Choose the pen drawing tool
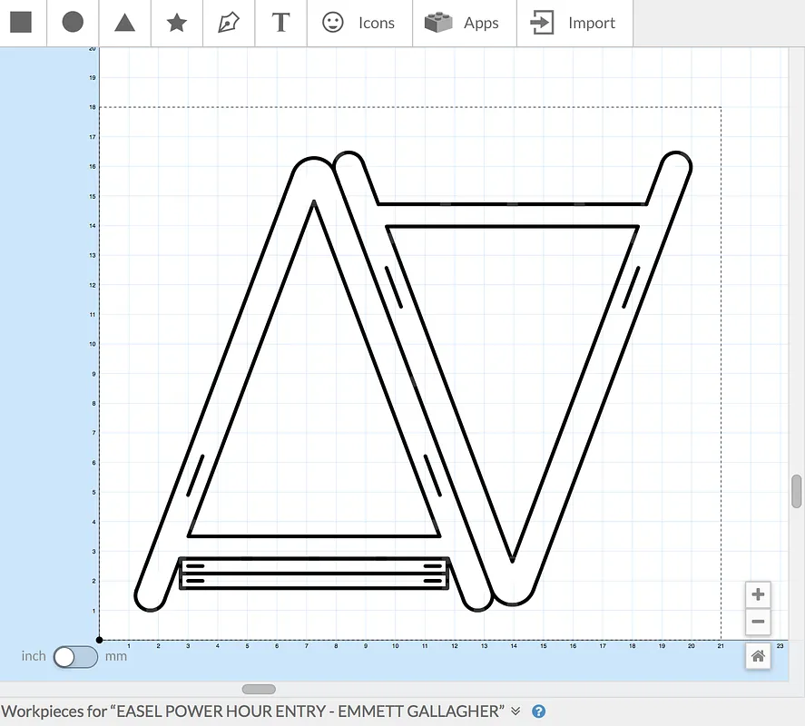 229,23
